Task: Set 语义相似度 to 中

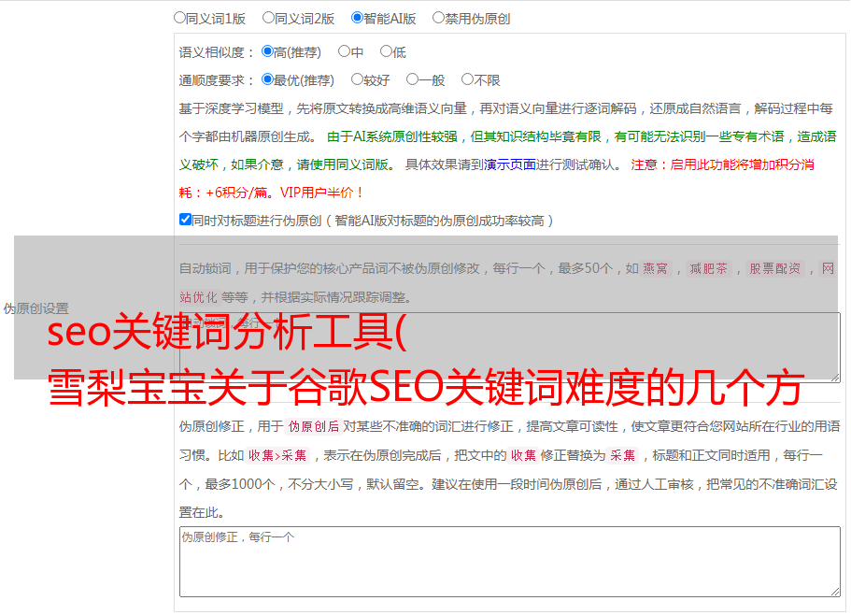Action: [344, 51]
